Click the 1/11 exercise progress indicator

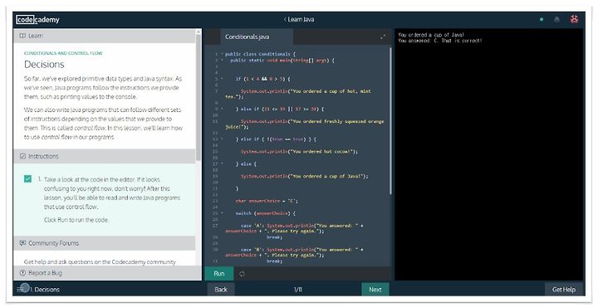click(x=298, y=290)
